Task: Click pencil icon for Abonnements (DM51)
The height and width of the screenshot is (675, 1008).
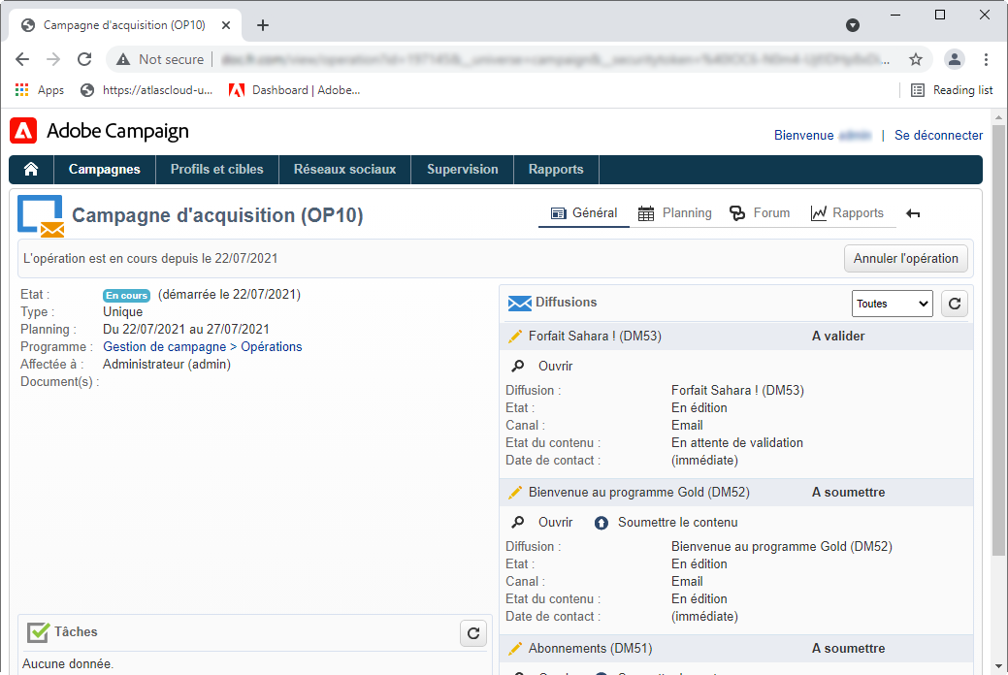Action: coord(515,649)
